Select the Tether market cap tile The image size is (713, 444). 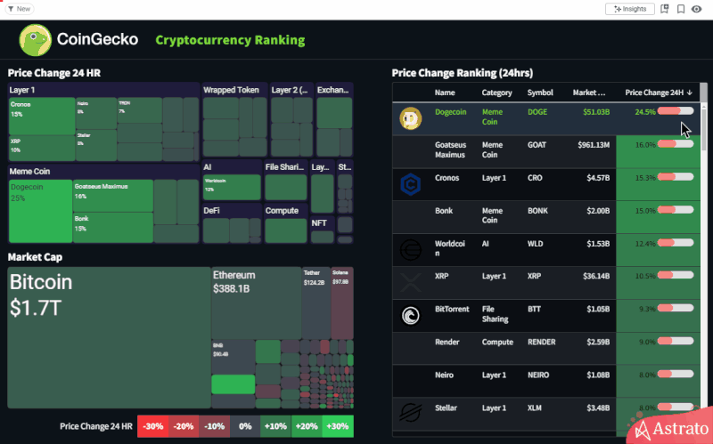pyautogui.click(x=316, y=303)
